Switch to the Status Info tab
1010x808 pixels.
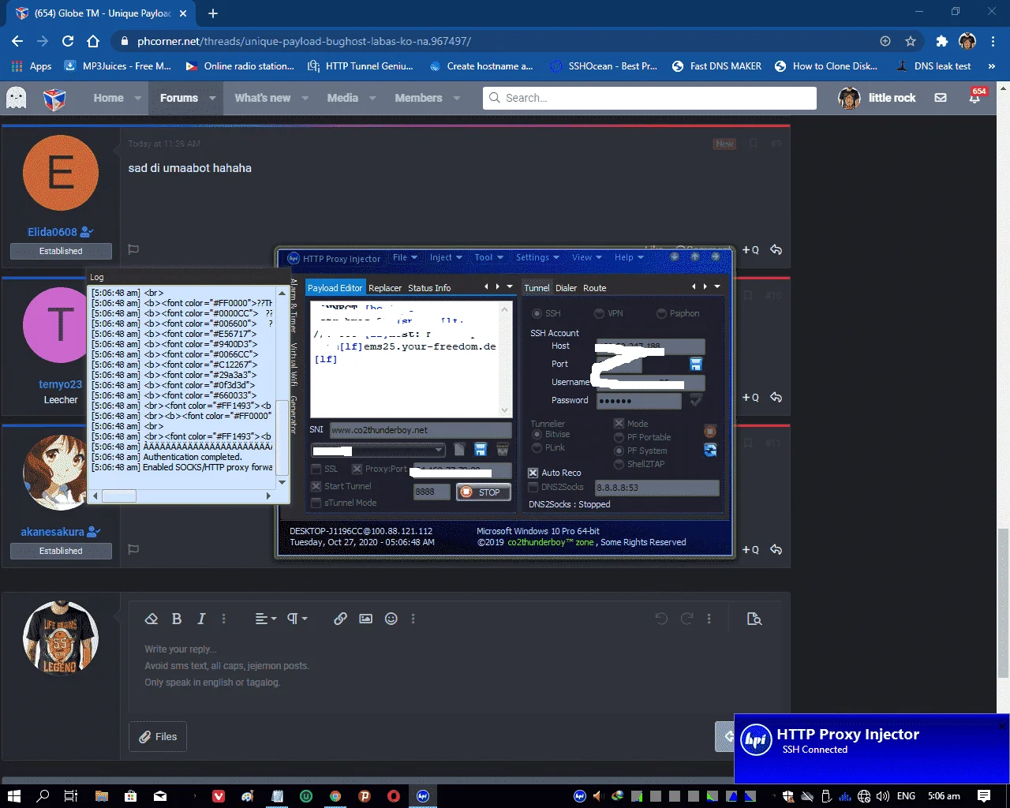(x=429, y=288)
